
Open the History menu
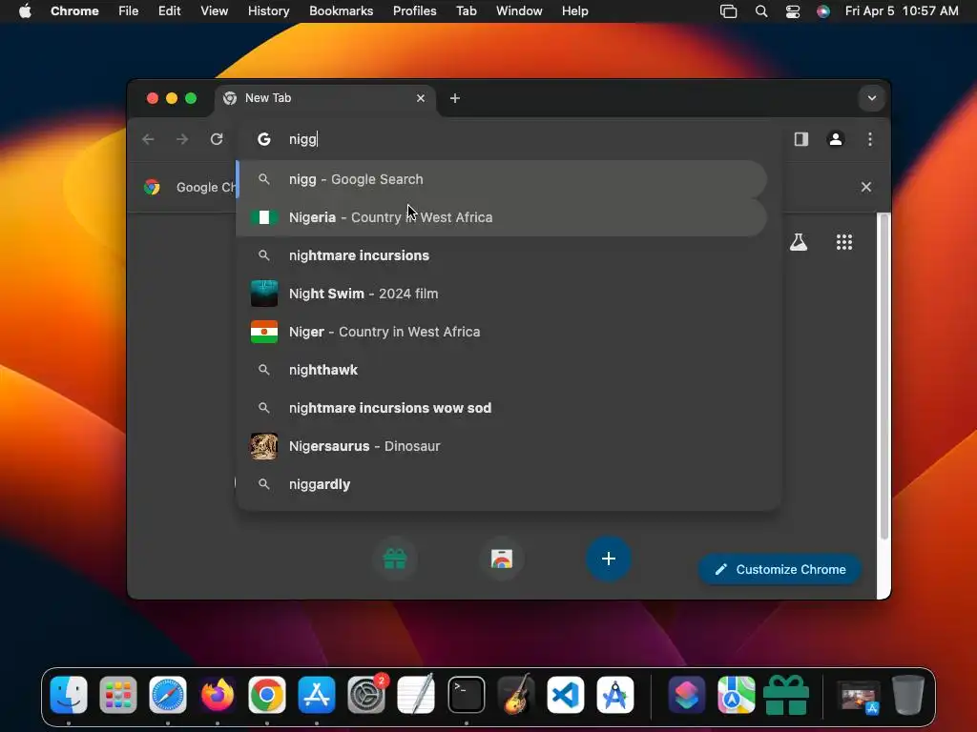click(x=268, y=11)
